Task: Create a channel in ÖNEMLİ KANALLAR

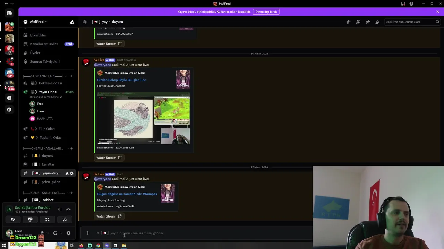Action: click(x=71, y=148)
